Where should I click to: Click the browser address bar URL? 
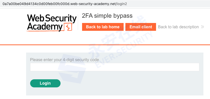[x=65, y=4]
